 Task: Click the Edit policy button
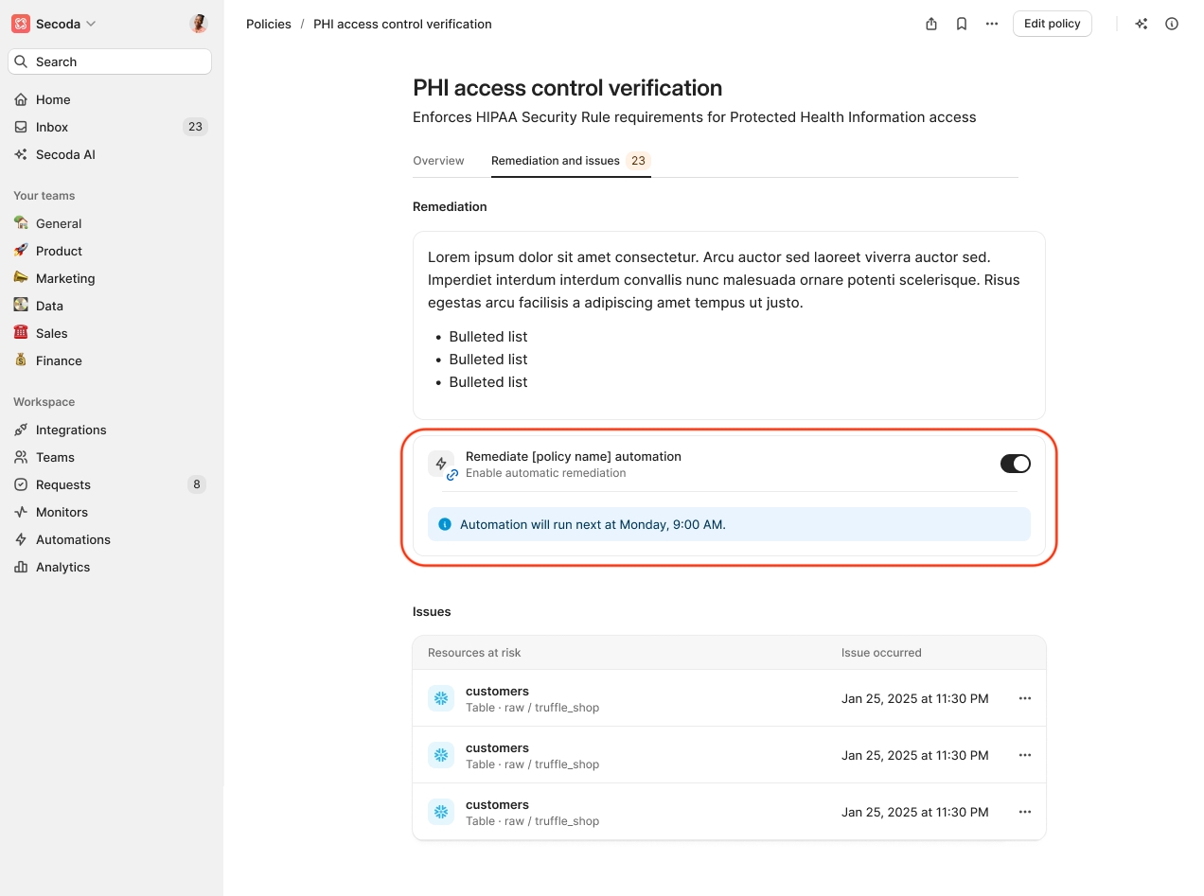(x=1052, y=24)
